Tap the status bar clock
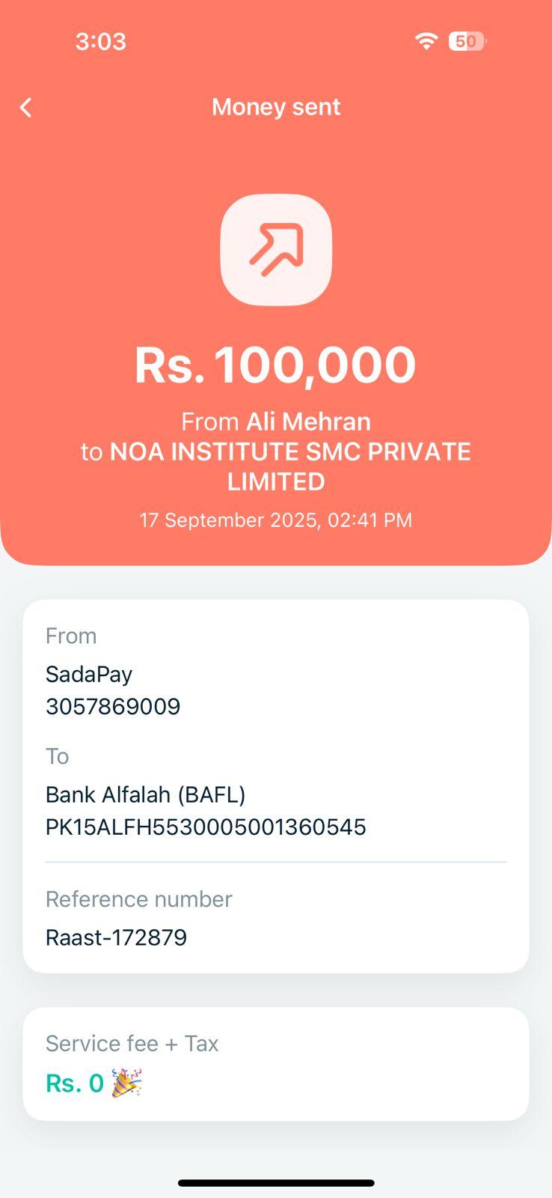This screenshot has height=1198, width=552. point(100,41)
